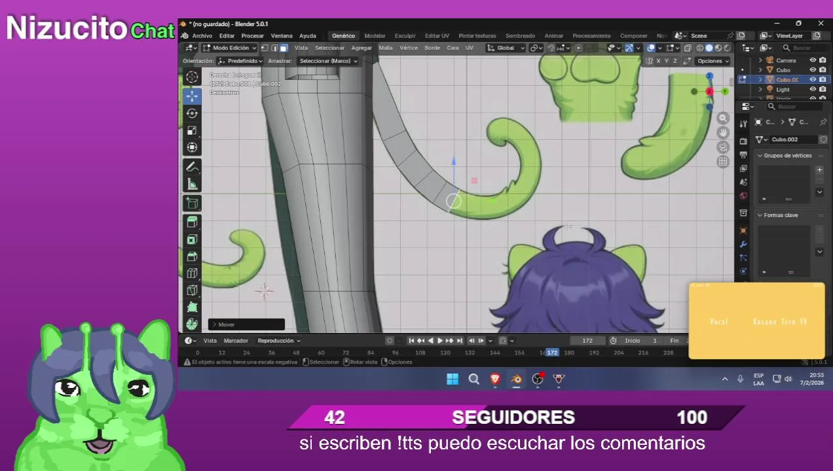Jump to next keyframe

[451, 340]
